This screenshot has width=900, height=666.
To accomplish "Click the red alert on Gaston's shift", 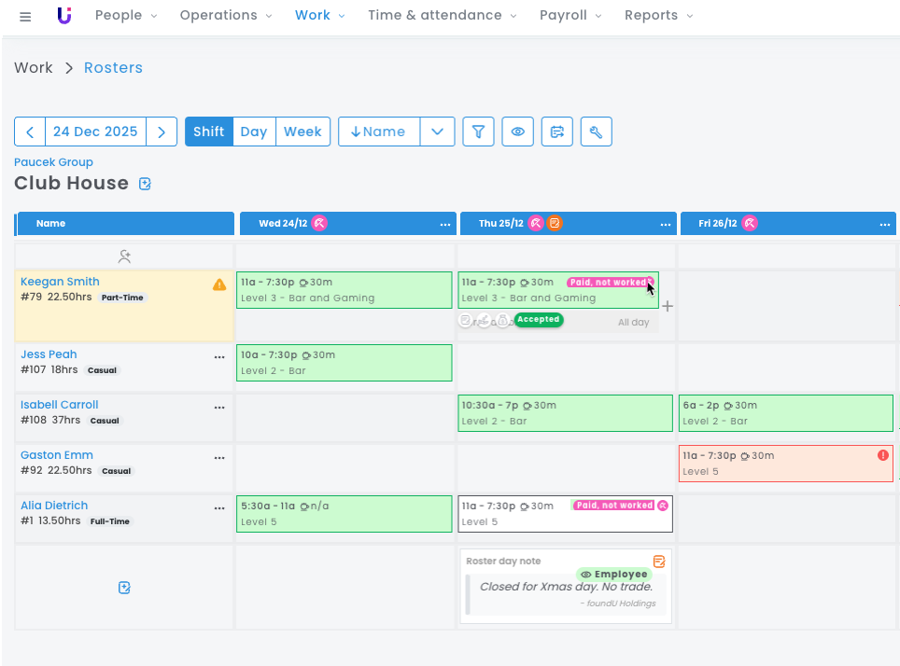I will [x=882, y=455].
